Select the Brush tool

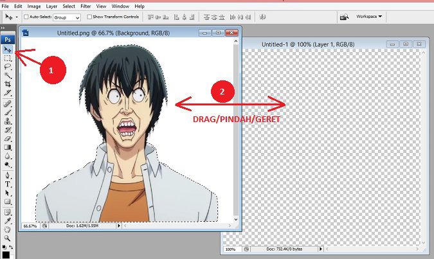[8, 112]
